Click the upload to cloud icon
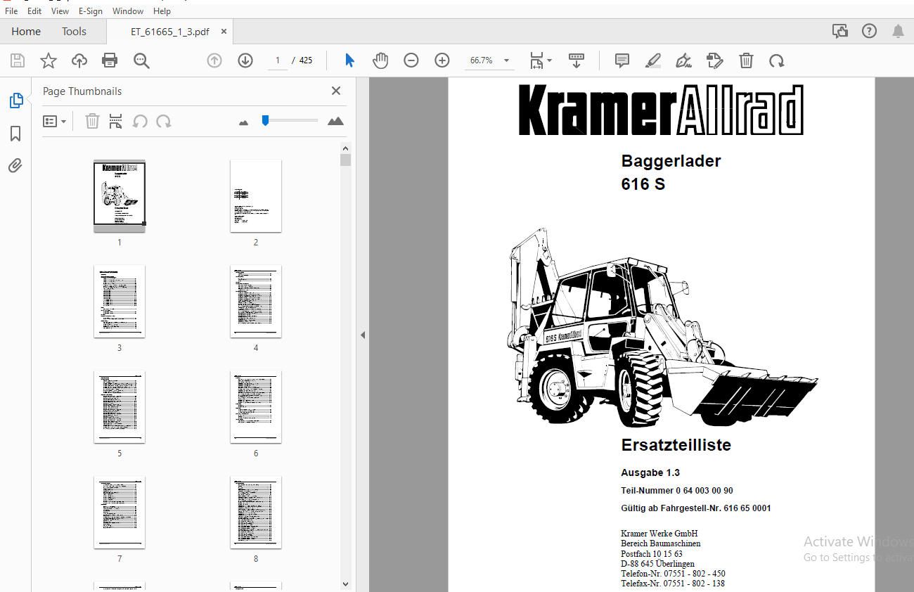This screenshot has width=914, height=592. [79, 60]
